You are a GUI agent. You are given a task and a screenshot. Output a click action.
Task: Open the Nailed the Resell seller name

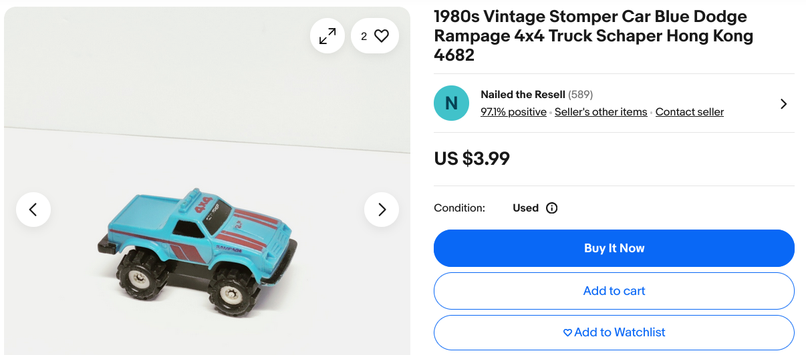point(523,95)
